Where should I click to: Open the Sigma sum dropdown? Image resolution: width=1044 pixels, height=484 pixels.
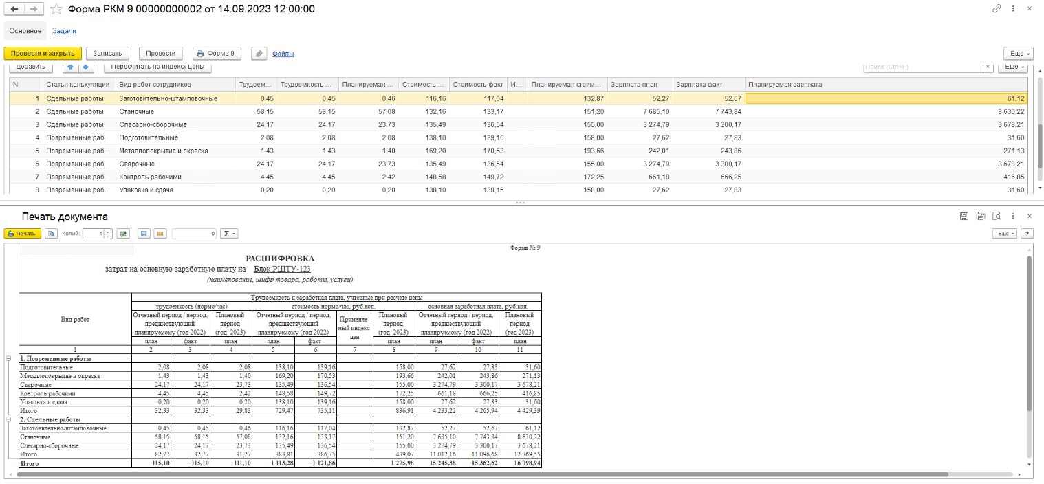pyautogui.click(x=230, y=234)
